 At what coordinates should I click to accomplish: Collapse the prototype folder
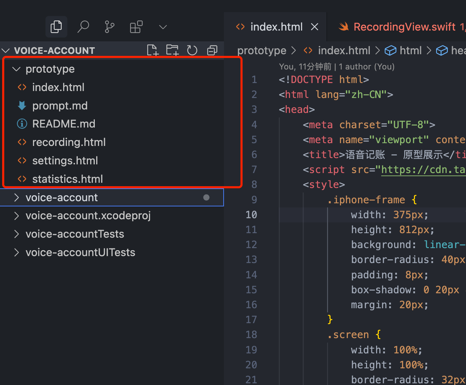(x=16, y=69)
